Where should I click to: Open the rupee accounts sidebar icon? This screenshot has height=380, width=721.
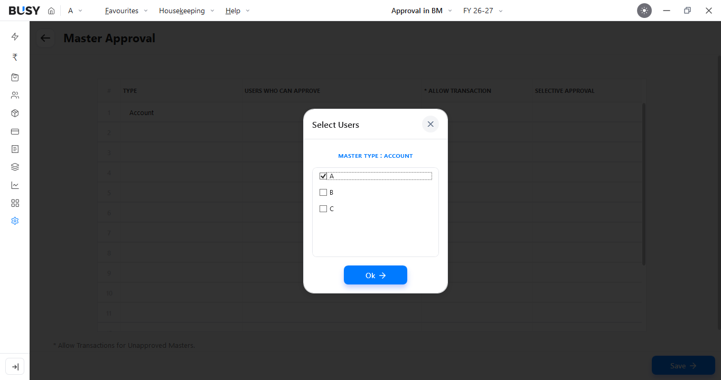click(15, 57)
